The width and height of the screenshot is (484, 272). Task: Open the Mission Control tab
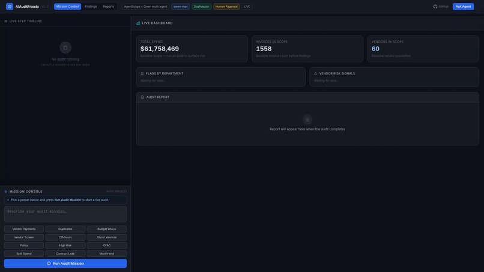coord(67,7)
